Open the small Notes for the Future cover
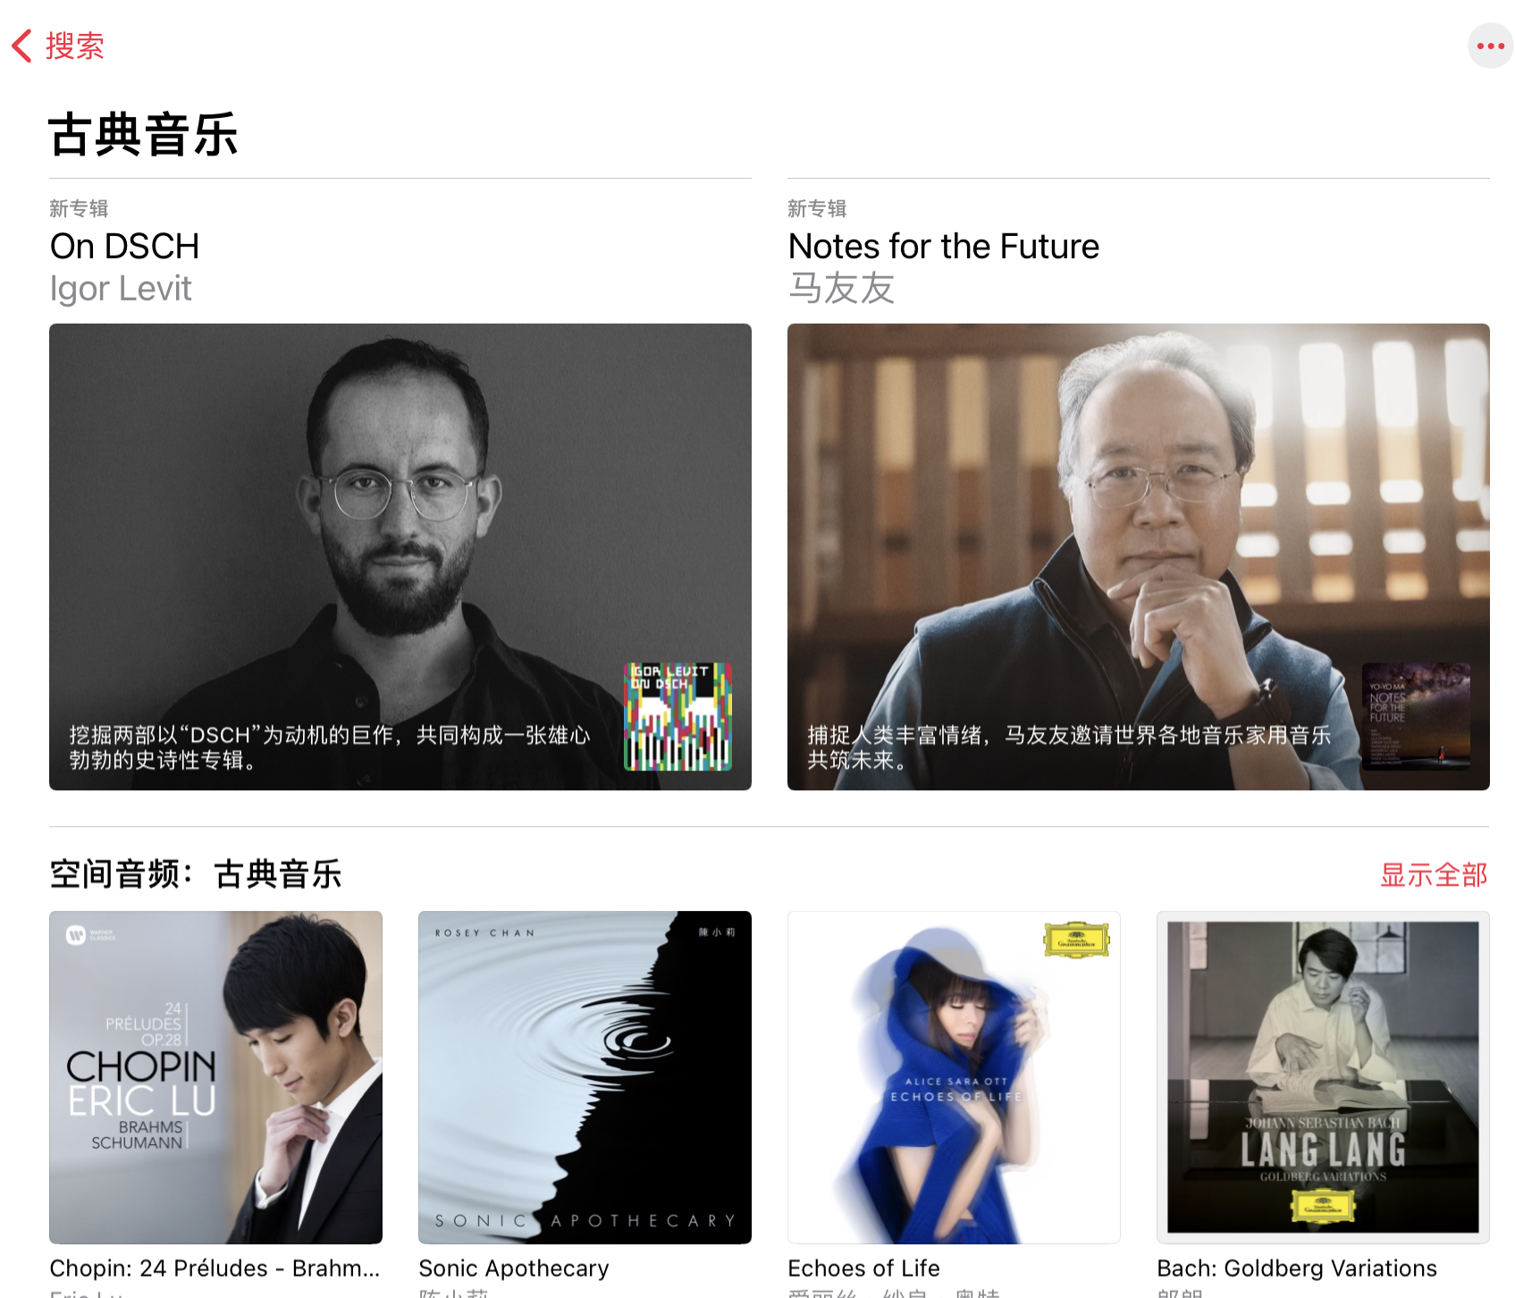Image resolution: width=1515 pixels, height=1298 pixels. [1416, 716]
